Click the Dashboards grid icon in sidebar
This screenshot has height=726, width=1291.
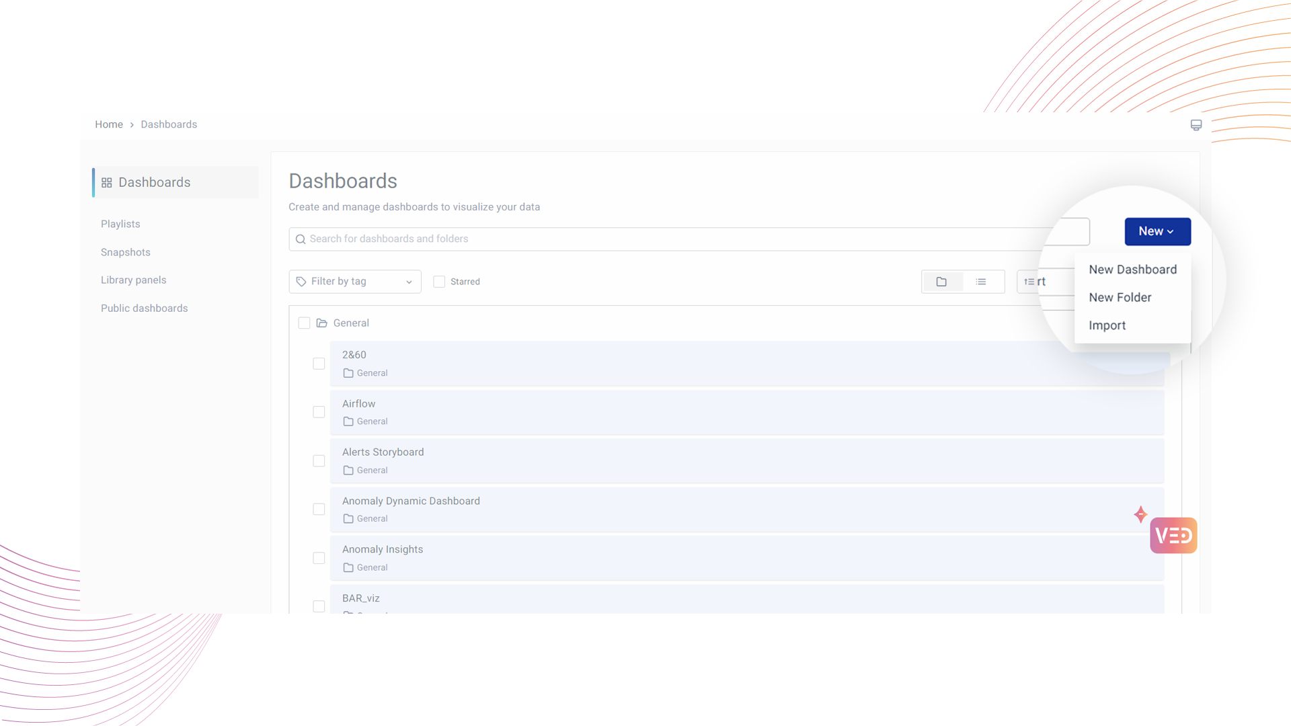coord(107,183)
